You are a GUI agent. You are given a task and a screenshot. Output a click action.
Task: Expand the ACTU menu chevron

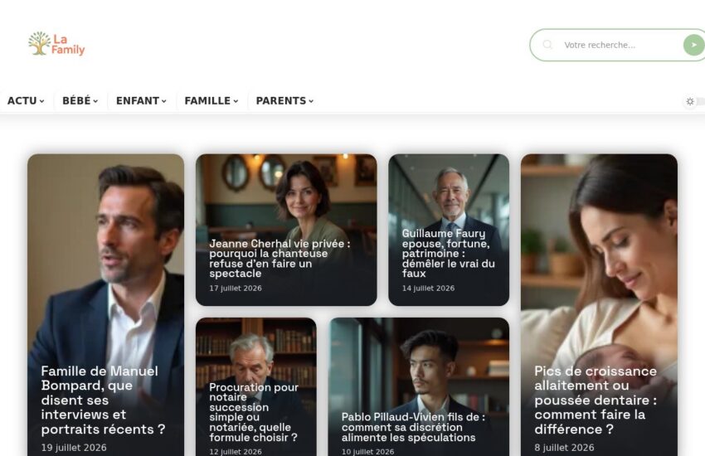(41, 101)
